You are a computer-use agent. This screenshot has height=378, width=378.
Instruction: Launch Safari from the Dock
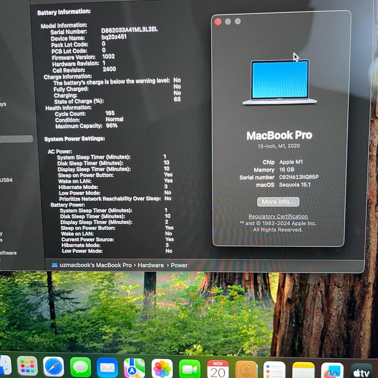53,366
